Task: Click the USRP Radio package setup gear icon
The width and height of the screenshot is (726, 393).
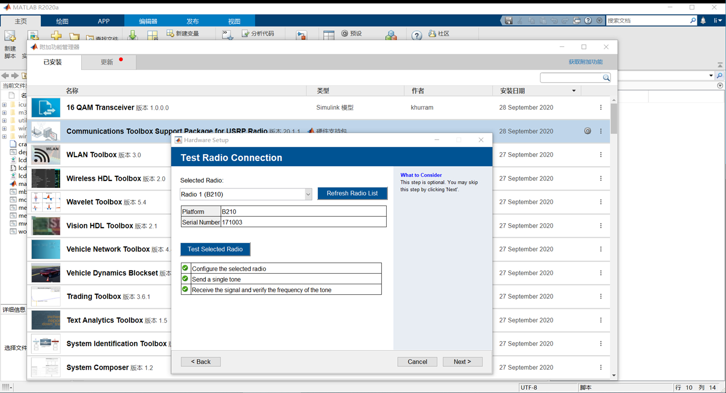Action: [587, 131]
